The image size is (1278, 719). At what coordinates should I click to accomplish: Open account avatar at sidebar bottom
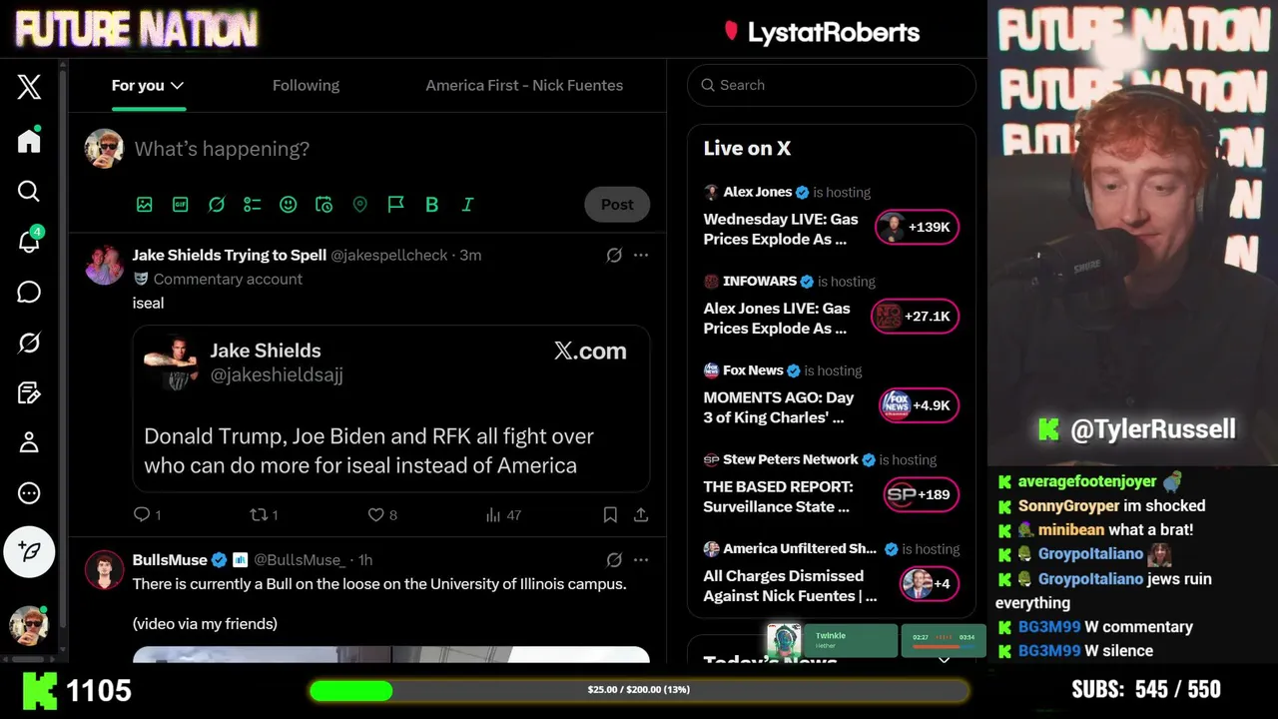click(29, 625)
